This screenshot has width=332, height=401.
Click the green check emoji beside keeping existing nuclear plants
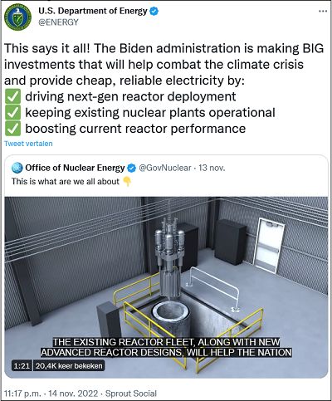(12, 113)
